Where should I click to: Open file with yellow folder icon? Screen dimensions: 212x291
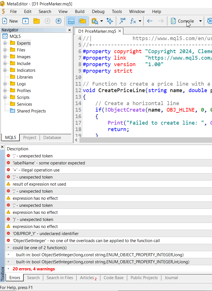(36, 21)
